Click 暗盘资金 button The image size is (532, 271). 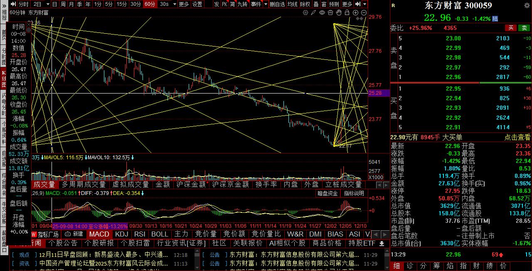[328, 193]
